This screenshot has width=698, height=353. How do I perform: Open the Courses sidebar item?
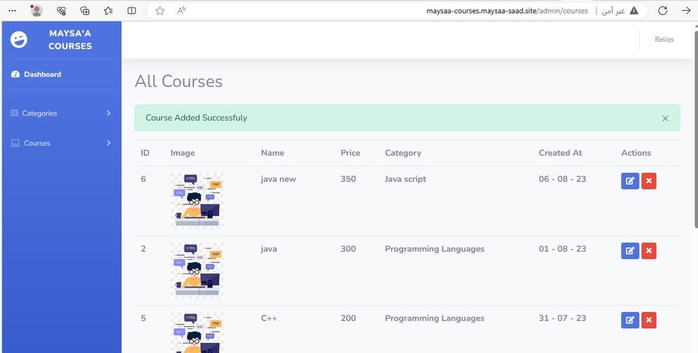61,143
